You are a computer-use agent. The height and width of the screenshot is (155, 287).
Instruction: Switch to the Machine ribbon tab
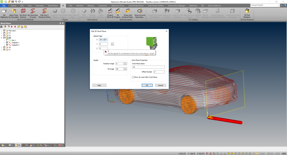tap(80, 6)
